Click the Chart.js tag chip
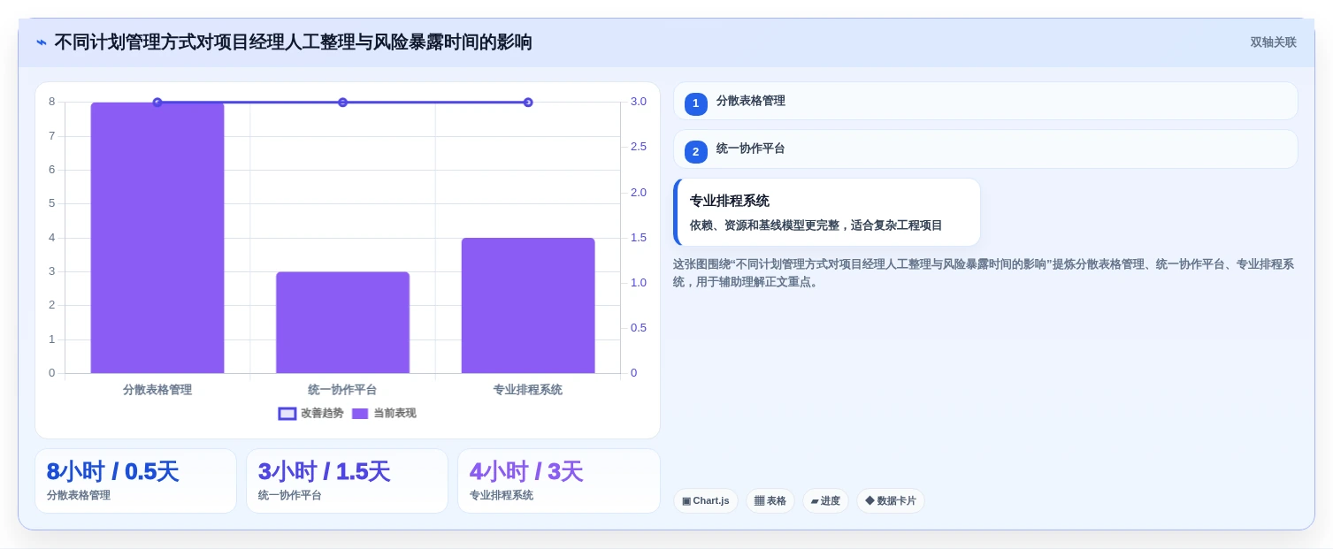Screen dimensions: 1333x549 [706, 501]
